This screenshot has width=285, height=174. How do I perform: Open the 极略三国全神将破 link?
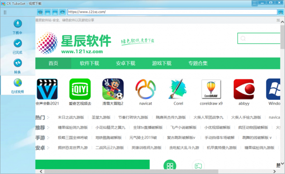point(73,137)
